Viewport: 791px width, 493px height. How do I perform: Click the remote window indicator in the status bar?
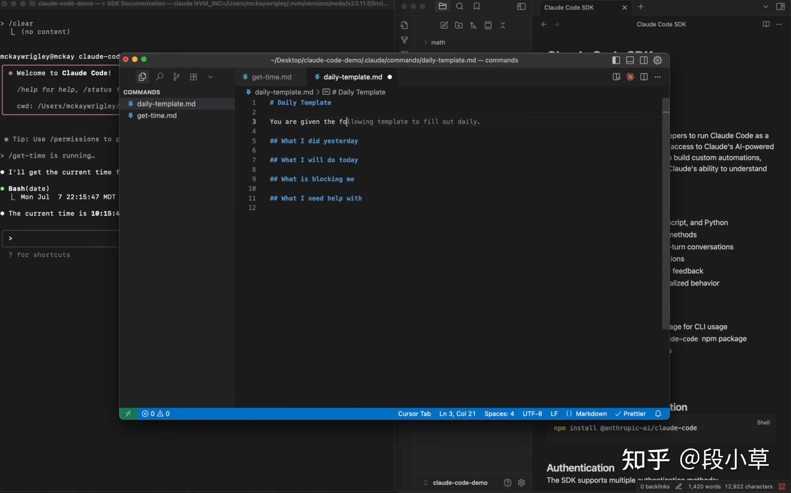(128, 414)
